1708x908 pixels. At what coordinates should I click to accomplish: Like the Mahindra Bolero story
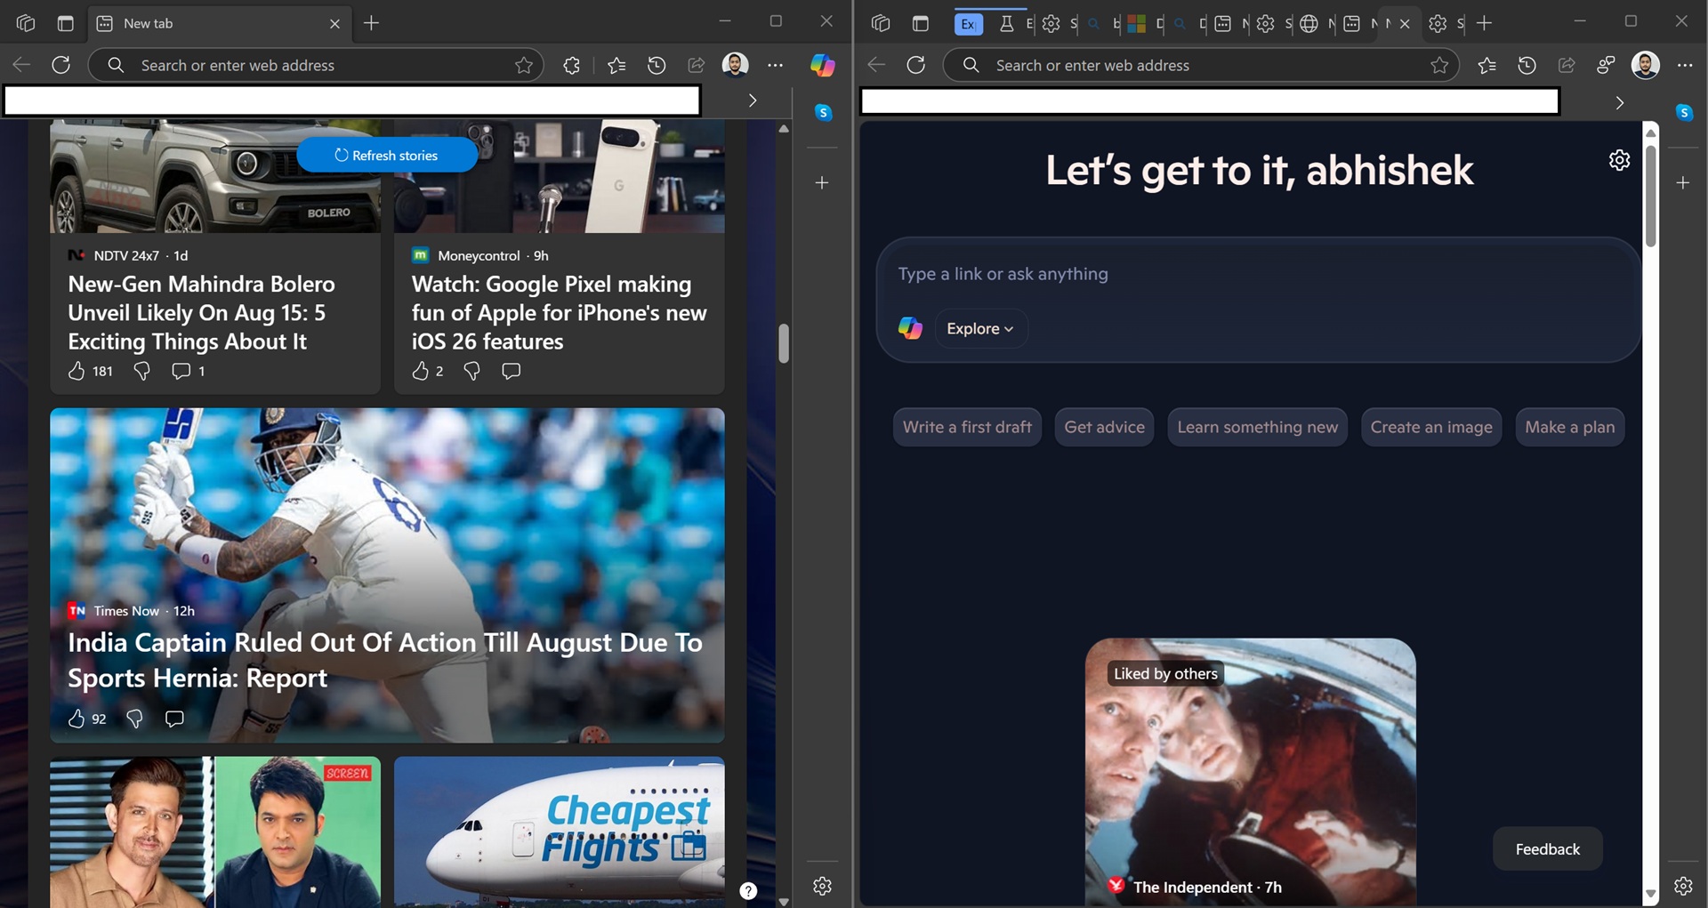click(x=77, y=371)
